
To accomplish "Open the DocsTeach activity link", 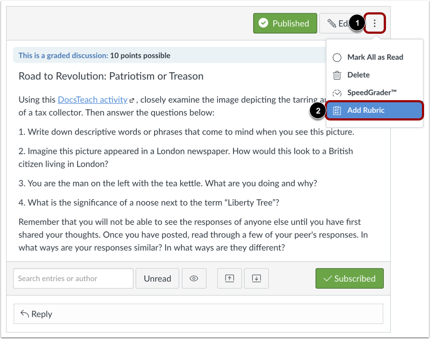I will coord(93,100).
